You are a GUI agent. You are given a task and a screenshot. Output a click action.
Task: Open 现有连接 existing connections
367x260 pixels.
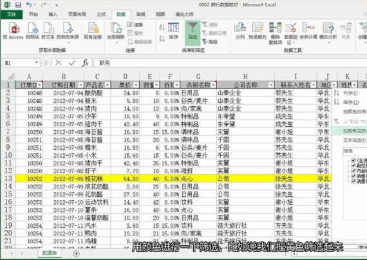pyautogui.click(x=93, y=31)
